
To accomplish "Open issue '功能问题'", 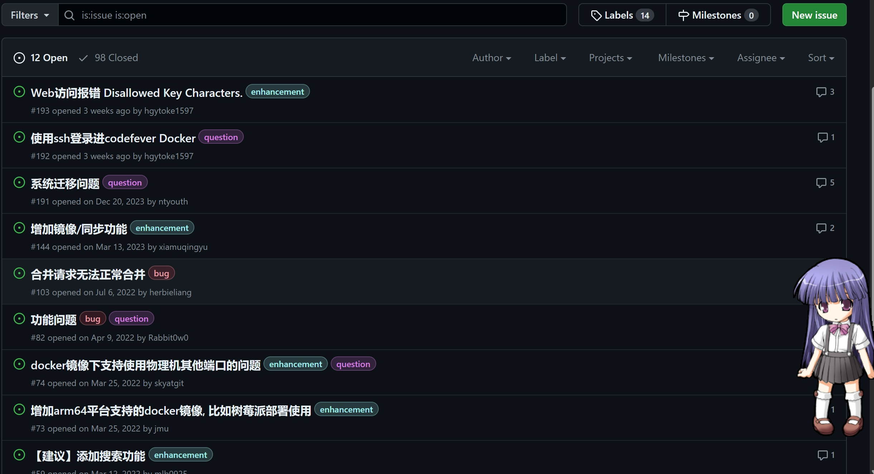I will (x=54, y=320).
